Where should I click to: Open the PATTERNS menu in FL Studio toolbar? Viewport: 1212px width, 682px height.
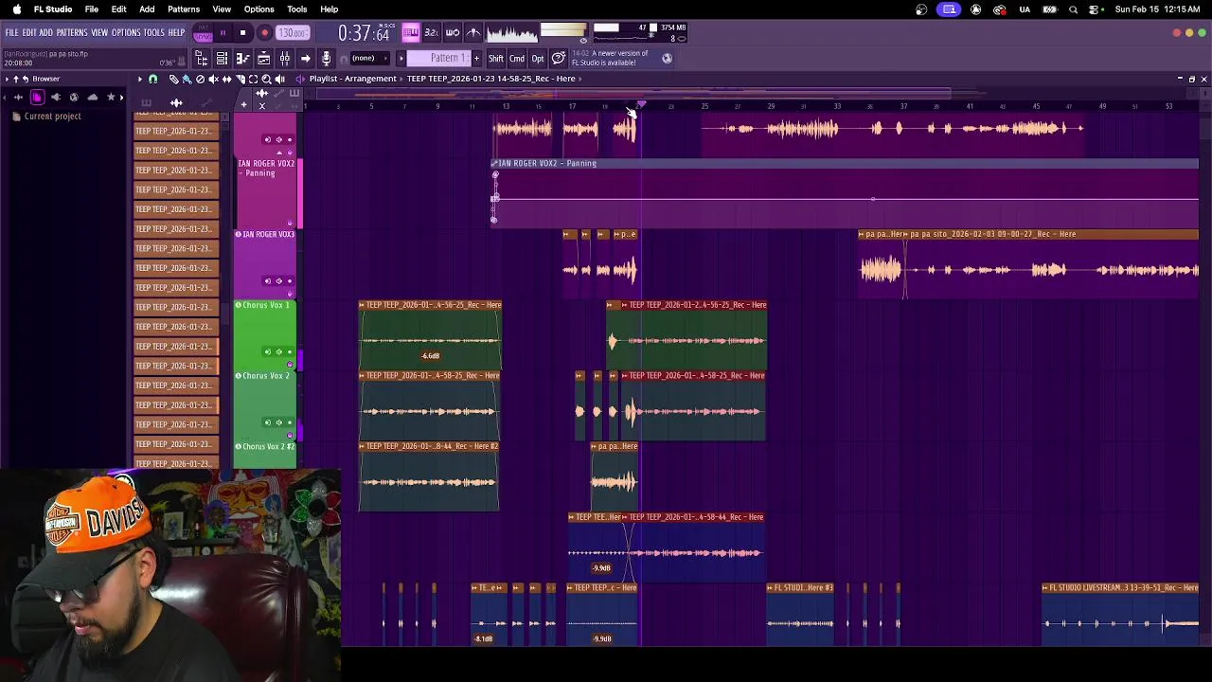click(x=71, y=33)
